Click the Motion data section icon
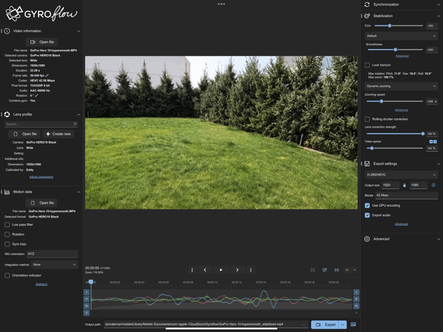Screen dimensions: 443x332 click(x=7, y=192)
